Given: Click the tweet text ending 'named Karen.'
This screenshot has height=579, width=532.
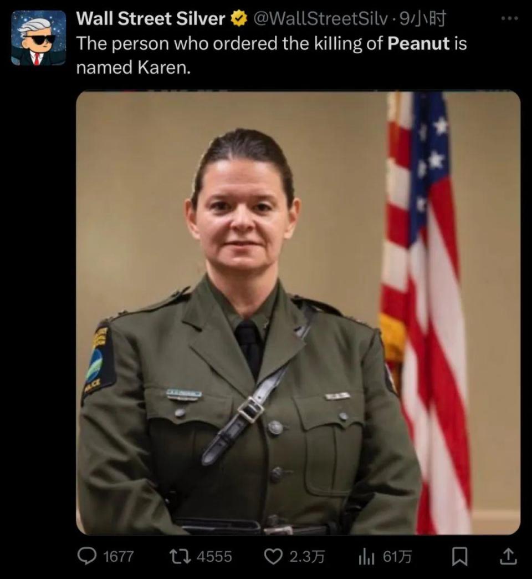Looking at the screenshot, I should tap(272, 55).
